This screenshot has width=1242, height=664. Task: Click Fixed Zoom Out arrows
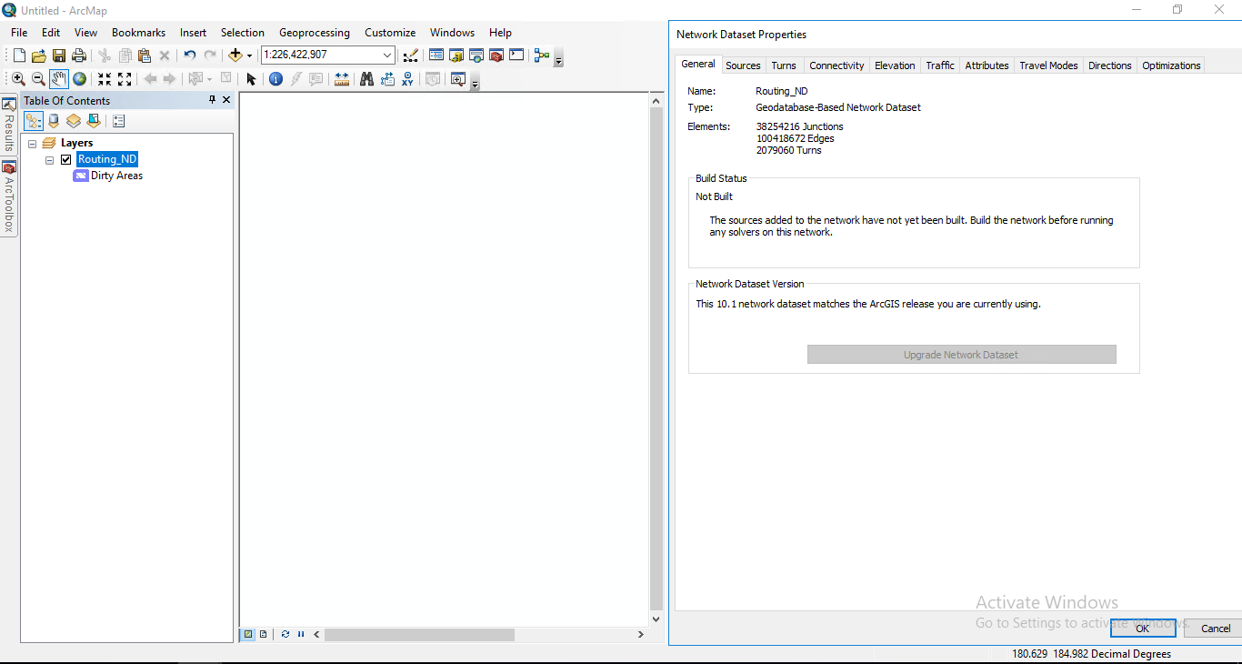[x=125, y=79]
